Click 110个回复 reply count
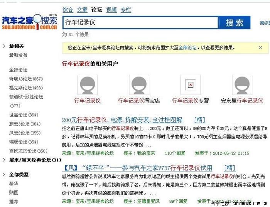Image resolution: width=270 pixels, height=207 pixels. click(175, 153)
